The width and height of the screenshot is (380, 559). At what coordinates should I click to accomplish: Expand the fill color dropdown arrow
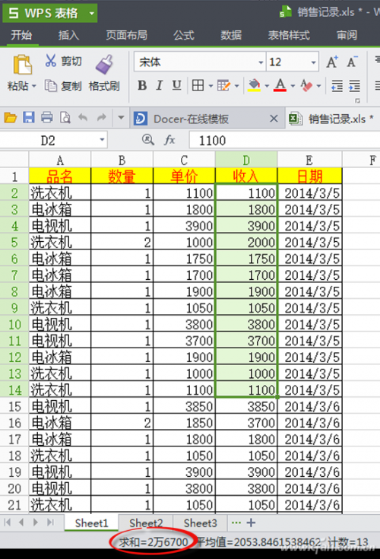(267, 86)
